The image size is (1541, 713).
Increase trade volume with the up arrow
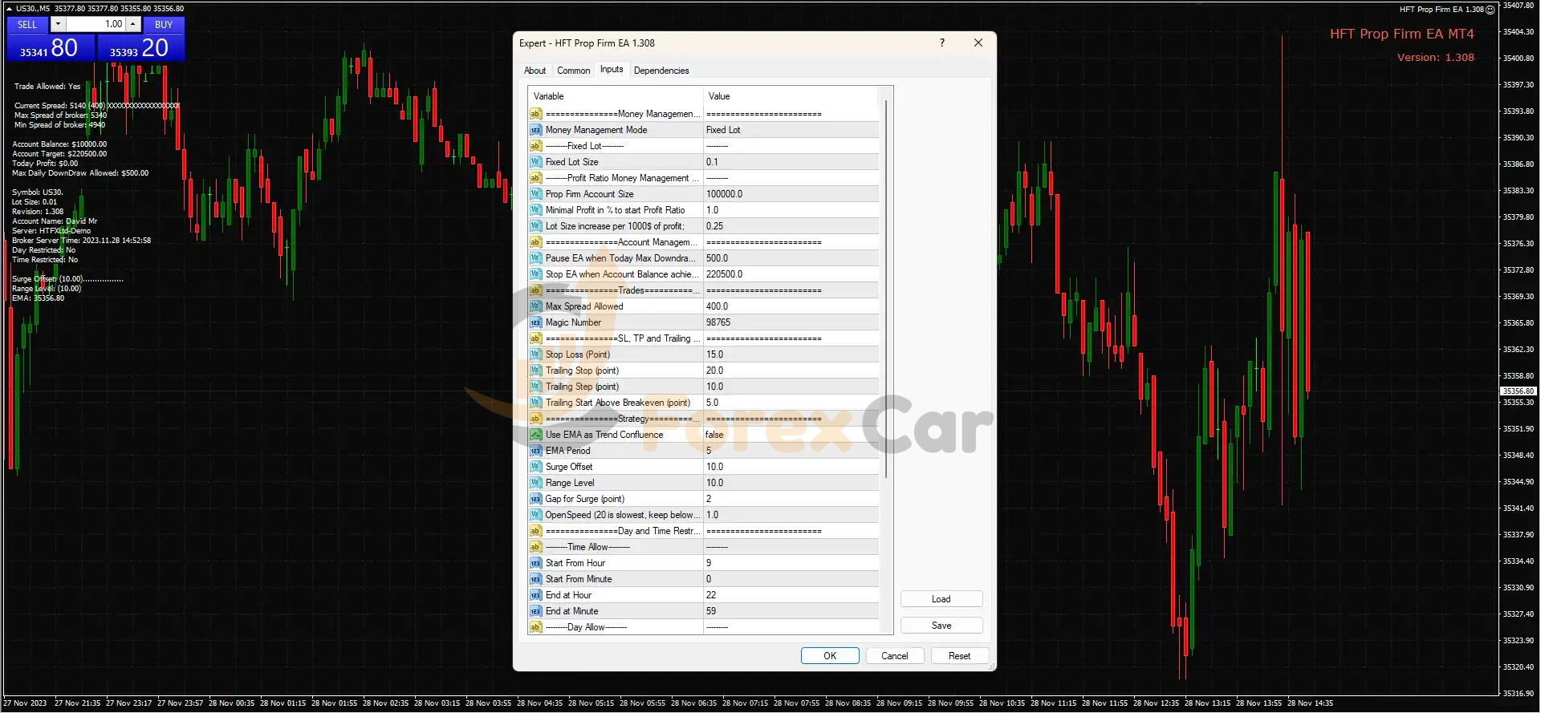tap(133, 25)
